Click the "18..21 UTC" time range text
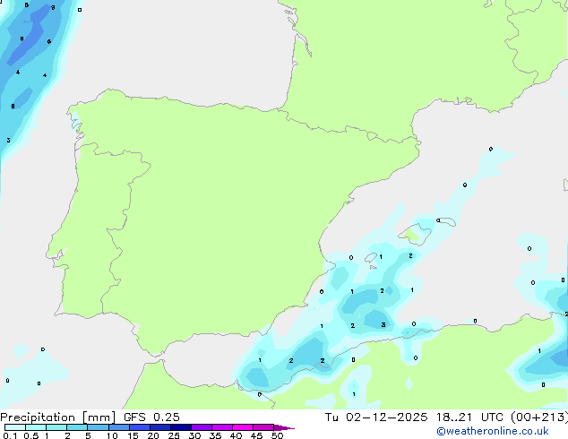Image resolution: width=568 pixels, height=439 pixels. tap(469, 417)
